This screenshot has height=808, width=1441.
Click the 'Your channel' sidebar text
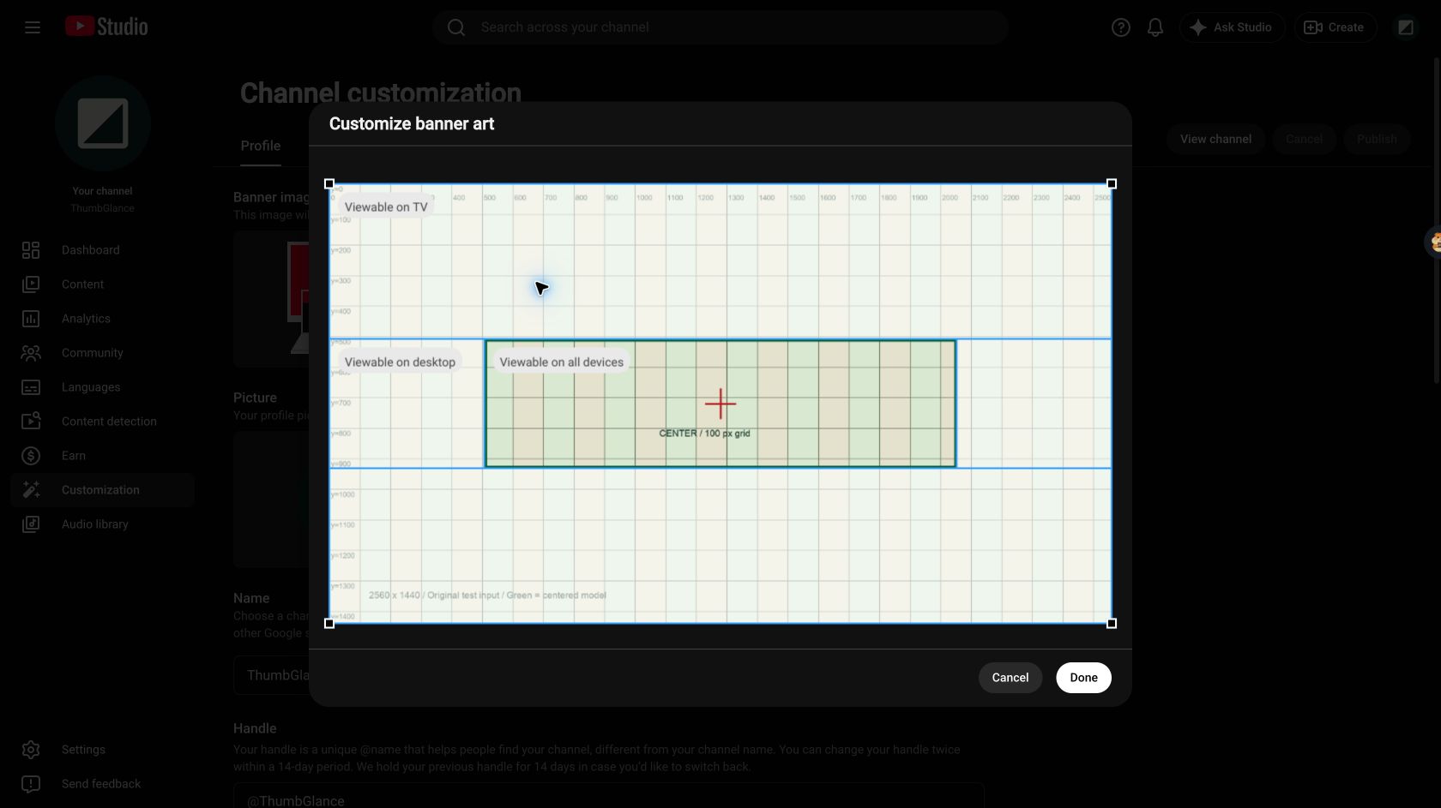tap(102, 191)
